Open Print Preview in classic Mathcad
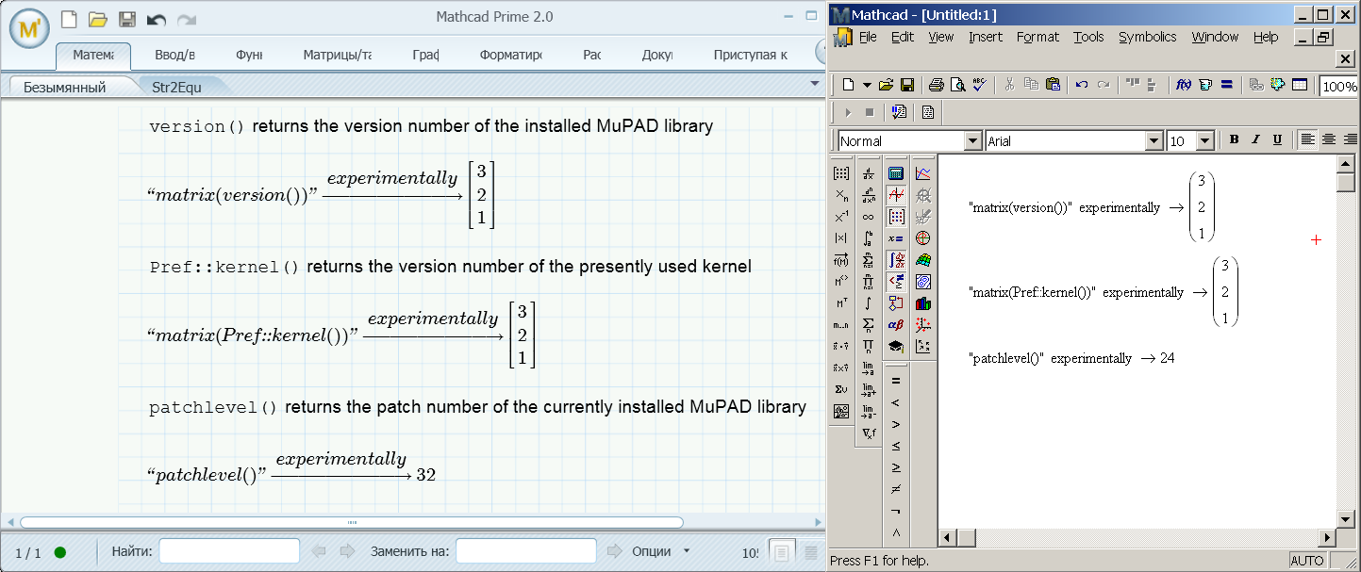1361x572 pixels. pos(956,85)
